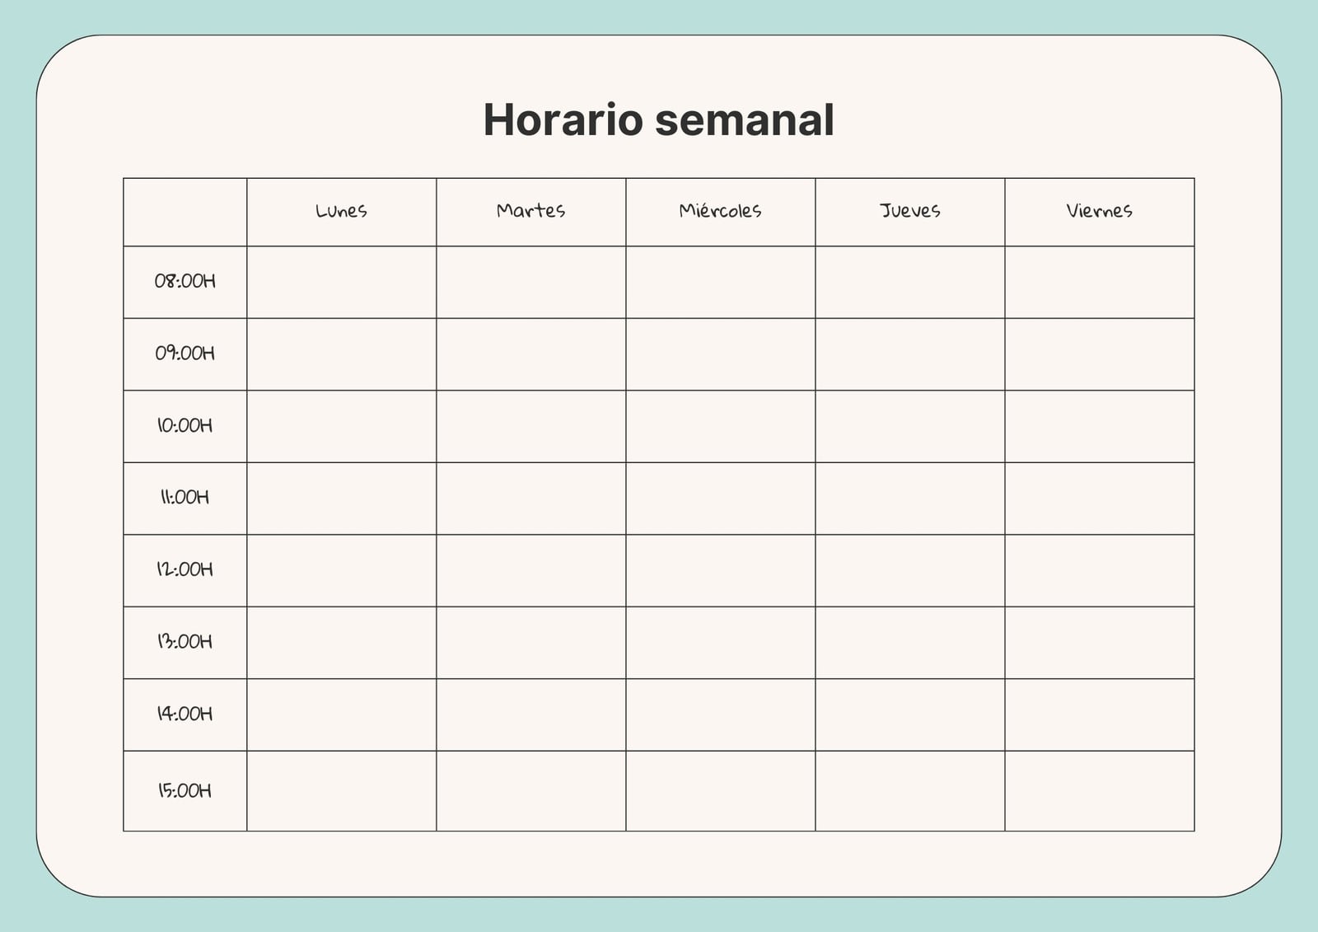This screenshot has width=1318, height=932.
Task: Select the Miércoles column header
Action: [720, 211]
